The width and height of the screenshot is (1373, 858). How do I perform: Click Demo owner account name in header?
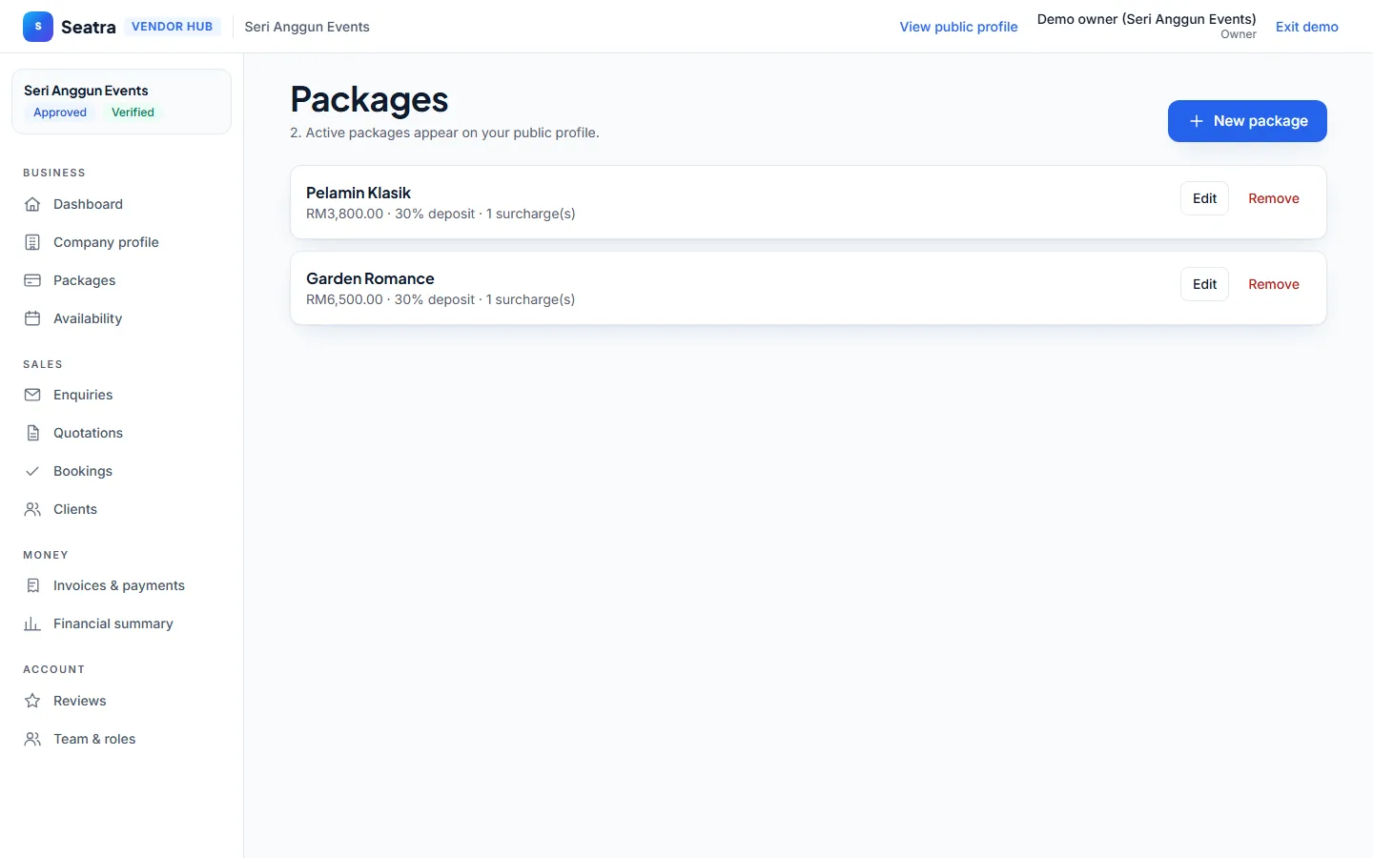[1147, 19]
